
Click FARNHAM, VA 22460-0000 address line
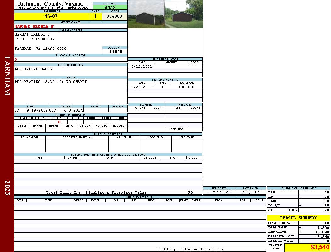pos(41,49)
